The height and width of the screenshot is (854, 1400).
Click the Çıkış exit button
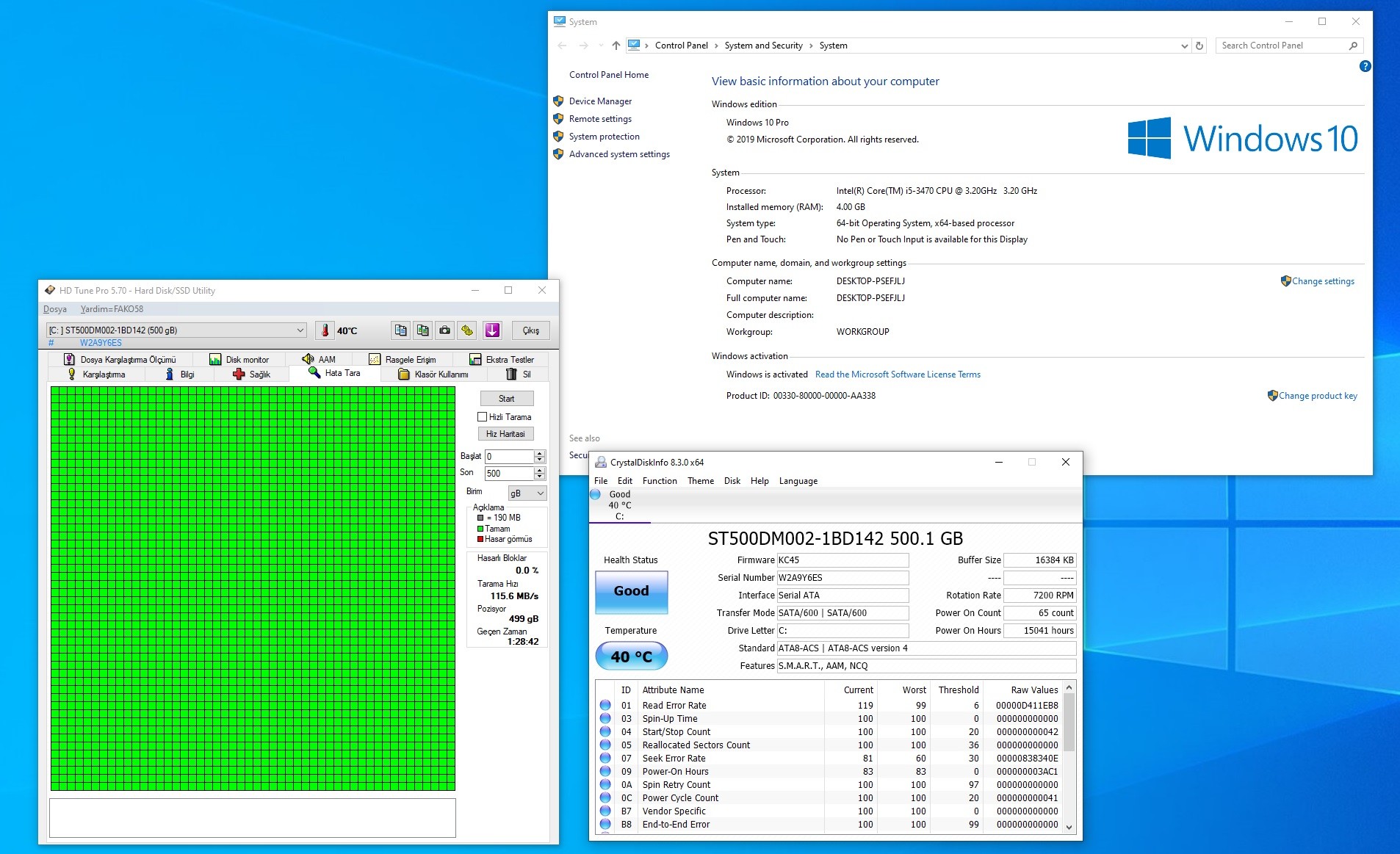pos(531,330)
